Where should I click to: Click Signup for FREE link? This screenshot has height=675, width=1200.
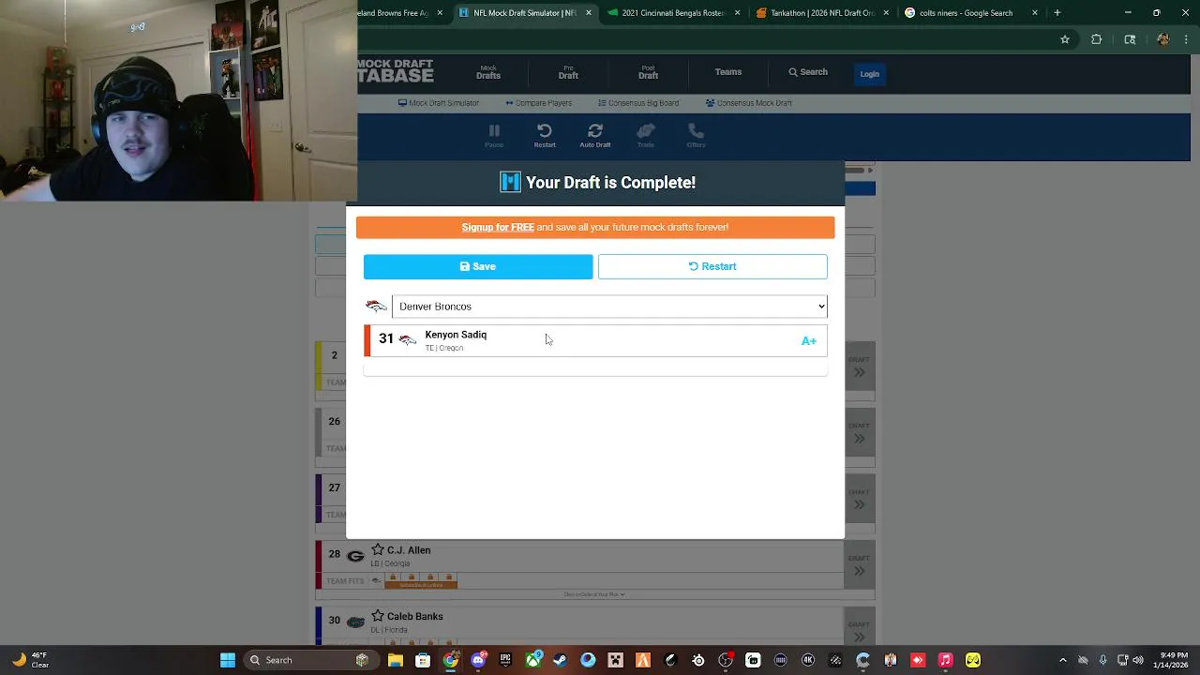click(498, 227)
